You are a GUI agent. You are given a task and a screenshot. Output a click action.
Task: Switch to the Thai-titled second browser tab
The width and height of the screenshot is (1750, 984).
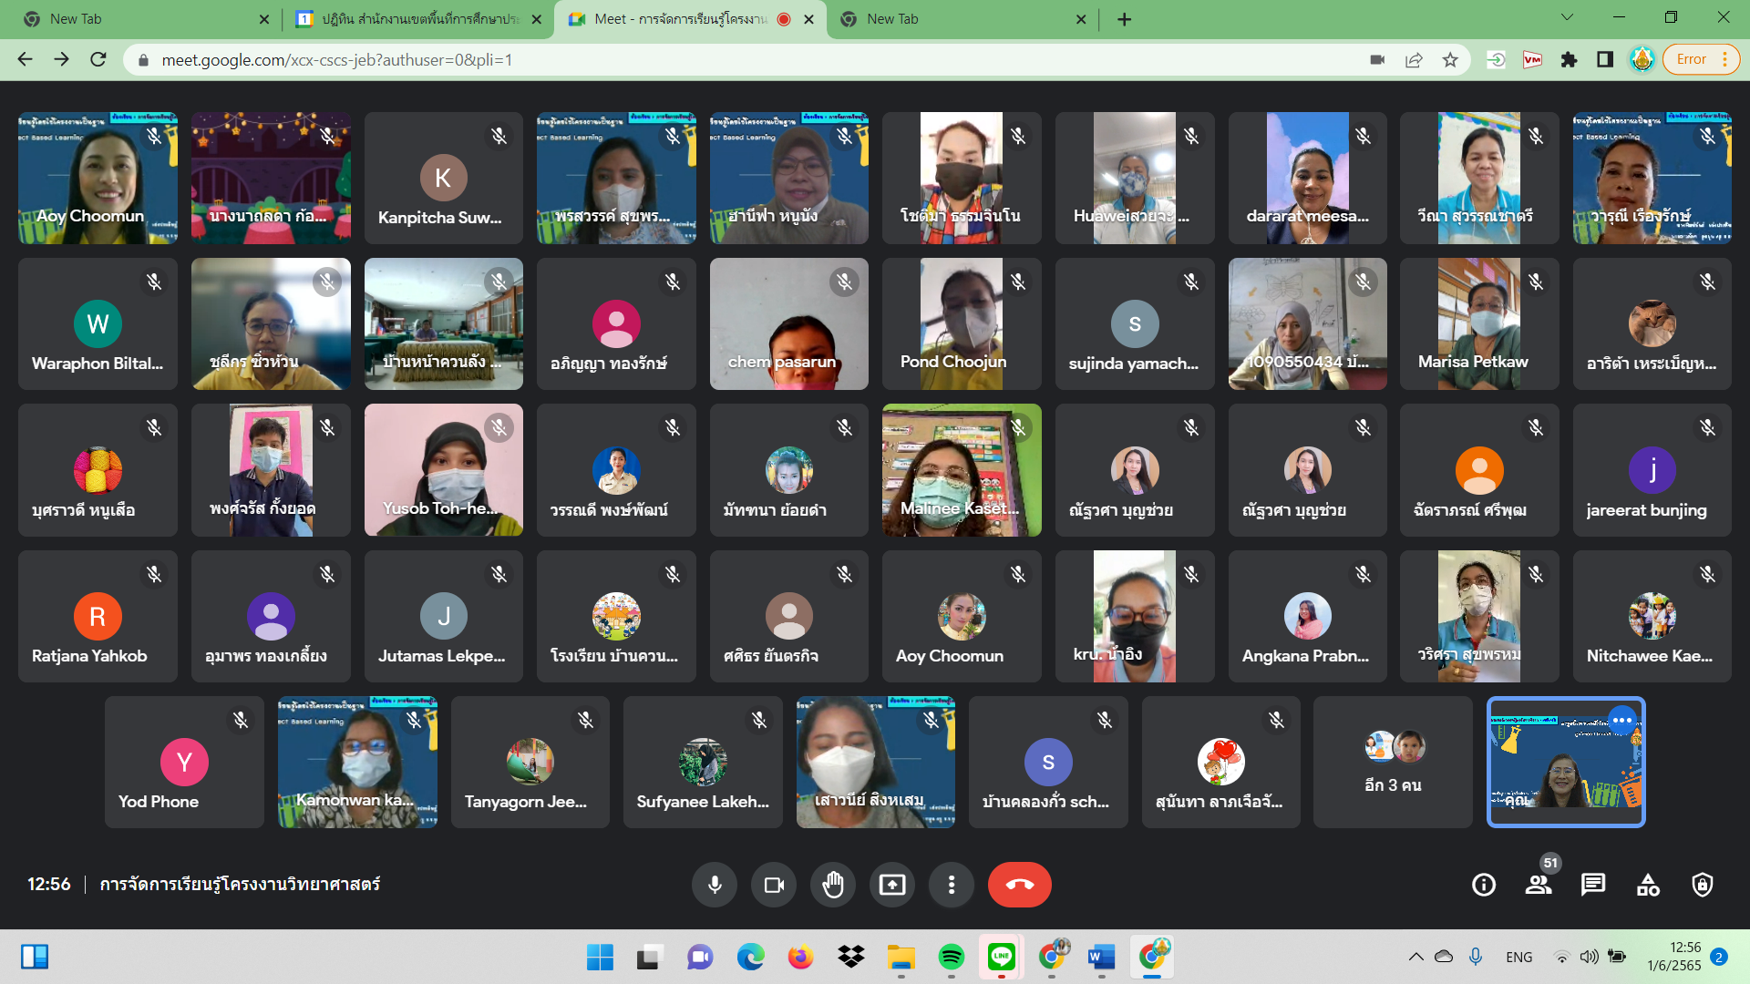[419, 19]
